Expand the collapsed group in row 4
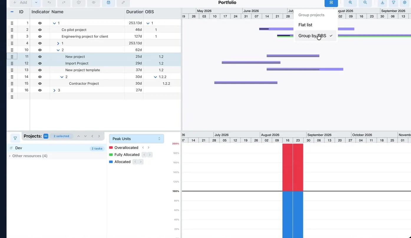 (x=58, y=43)
